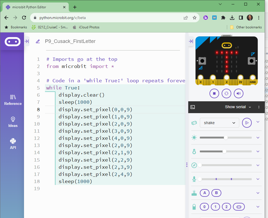Restart the simulator with reset icon
Image resolution: width=268 pixels, height=218 pixels.
click(226, 93)
